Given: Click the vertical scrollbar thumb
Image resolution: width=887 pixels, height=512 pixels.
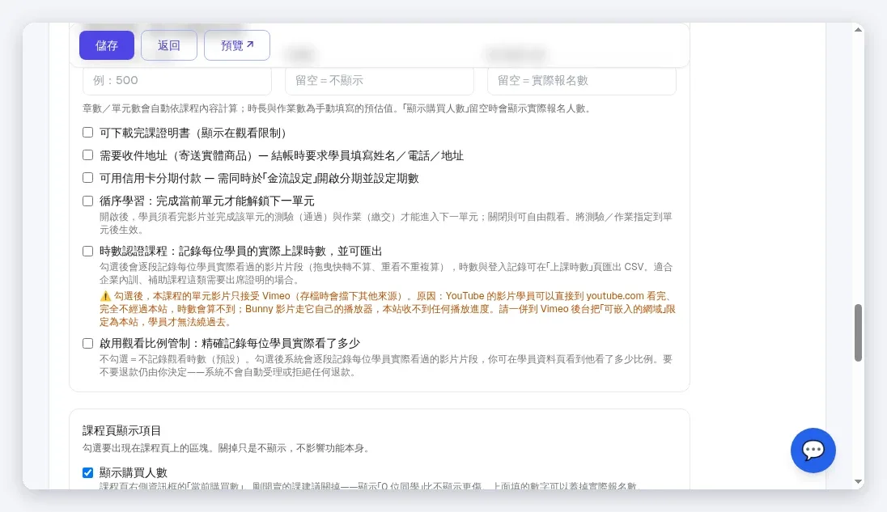Looking at the screenshot, I should click(x=858, y=333).
